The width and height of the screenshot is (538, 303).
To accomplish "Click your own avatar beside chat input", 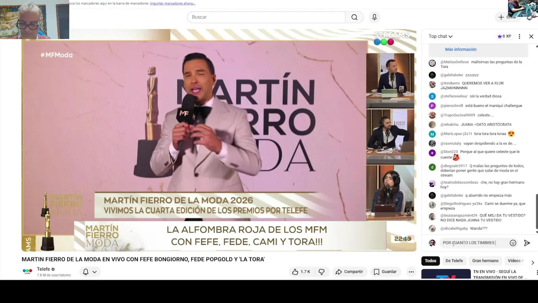I will pyautogui.click(x=432, y=243).
